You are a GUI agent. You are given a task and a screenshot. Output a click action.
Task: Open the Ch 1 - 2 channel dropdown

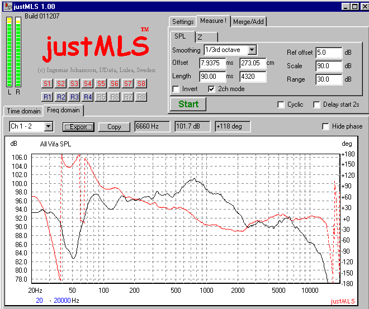click(48, 126)
